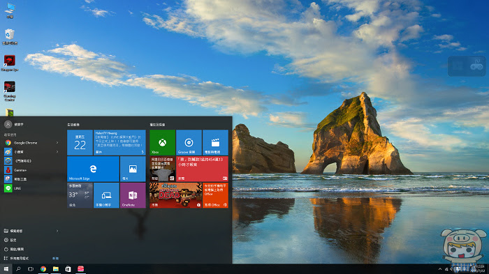This screenshot has height=274, width=489.
Task: Open Task View on the taskbar
Action: coord(31,269)
